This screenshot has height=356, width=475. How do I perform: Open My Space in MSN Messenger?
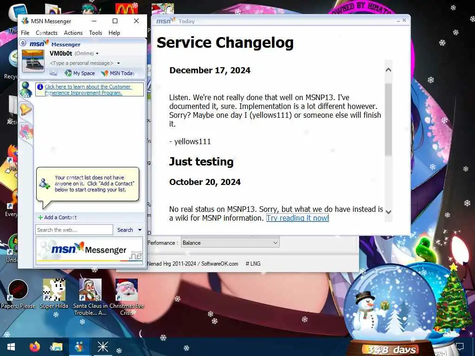pyautogui.click(x=80, y=73)
